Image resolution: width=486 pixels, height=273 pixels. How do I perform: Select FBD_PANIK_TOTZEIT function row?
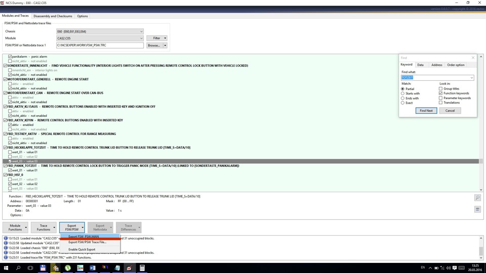pos(240,166)
